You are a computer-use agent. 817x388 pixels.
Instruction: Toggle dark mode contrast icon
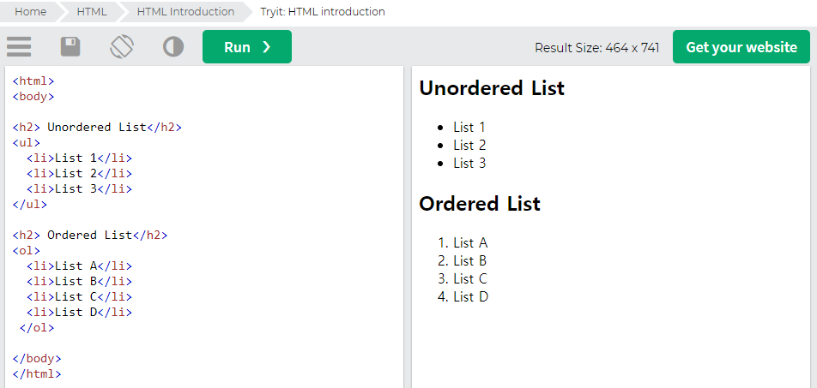click(x=173, y=47)
